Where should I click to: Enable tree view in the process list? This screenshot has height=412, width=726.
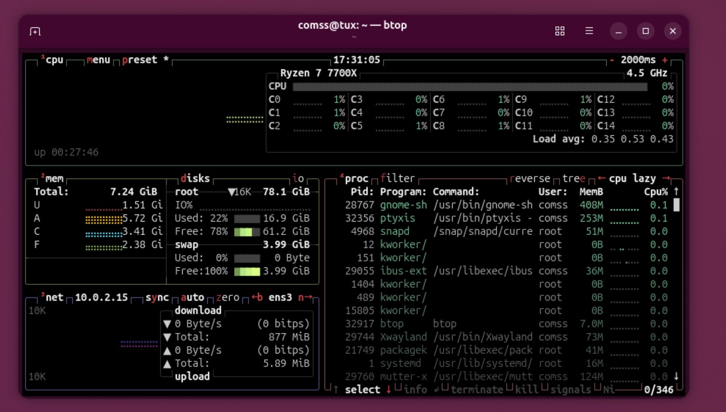(573, 178)
